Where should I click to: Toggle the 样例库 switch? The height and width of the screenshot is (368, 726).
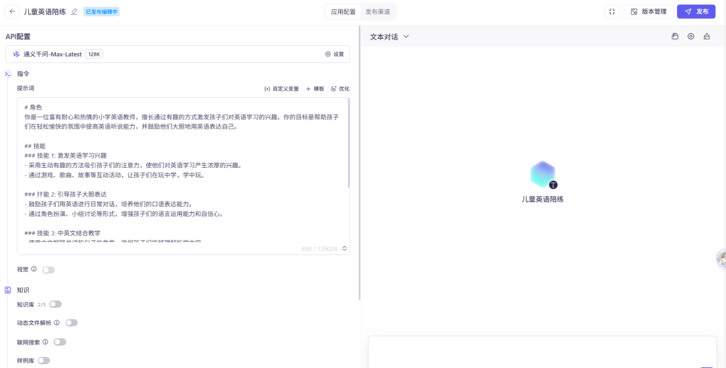44,361
